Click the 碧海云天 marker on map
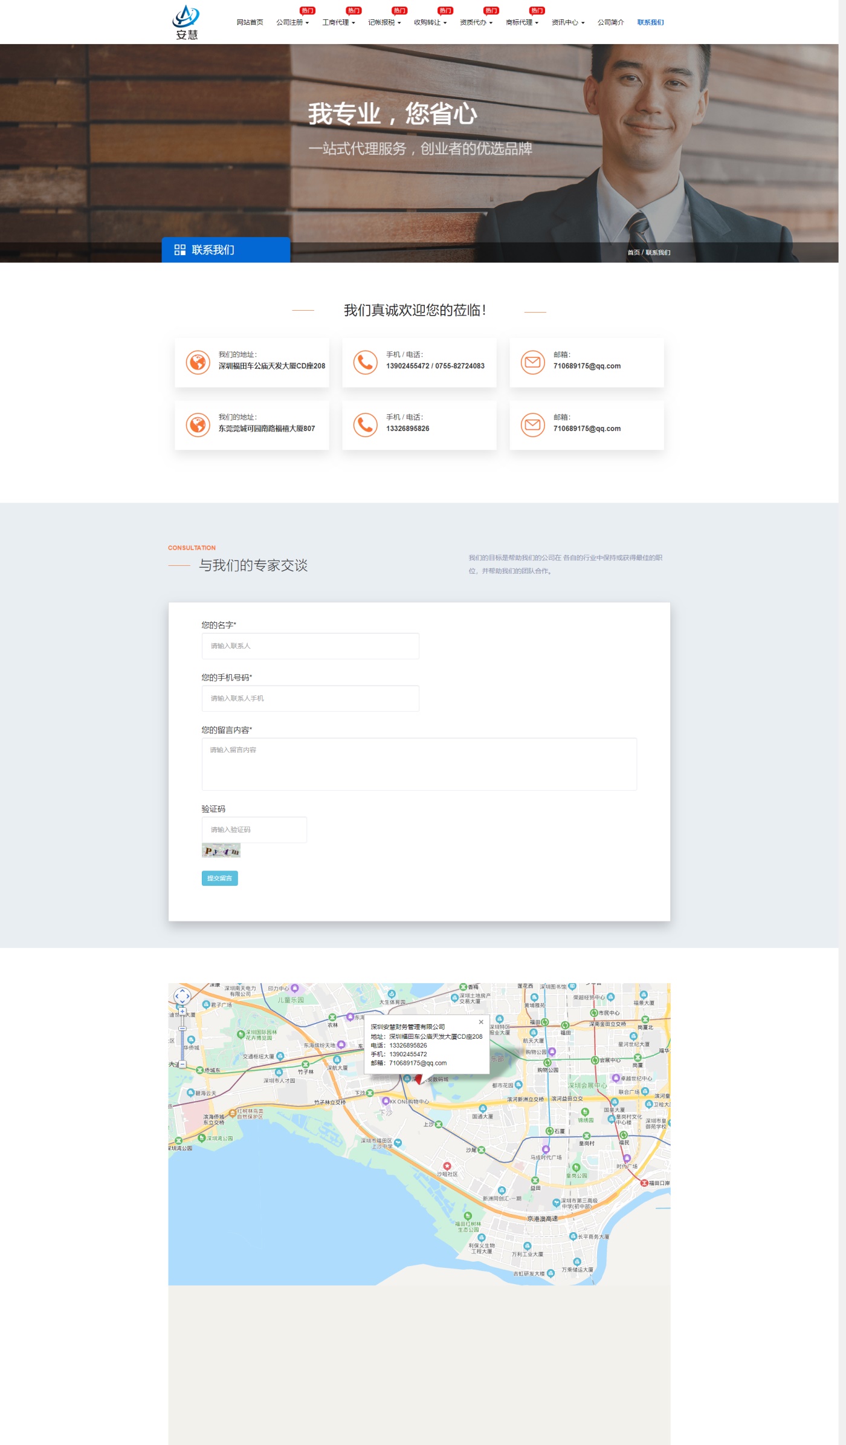This screenshot has height=1445, width=846. (x=191, y=1093)
